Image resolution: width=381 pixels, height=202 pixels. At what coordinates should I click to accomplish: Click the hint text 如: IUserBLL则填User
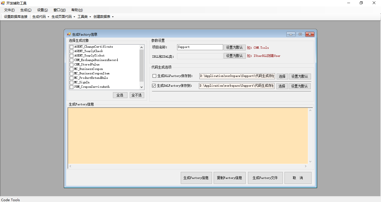click(264, 56)
